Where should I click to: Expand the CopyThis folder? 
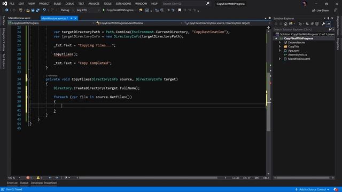280,46
